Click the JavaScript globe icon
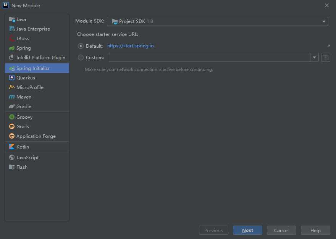 pos(12,158)
